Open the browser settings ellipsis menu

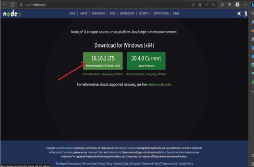tap(244, 4)
